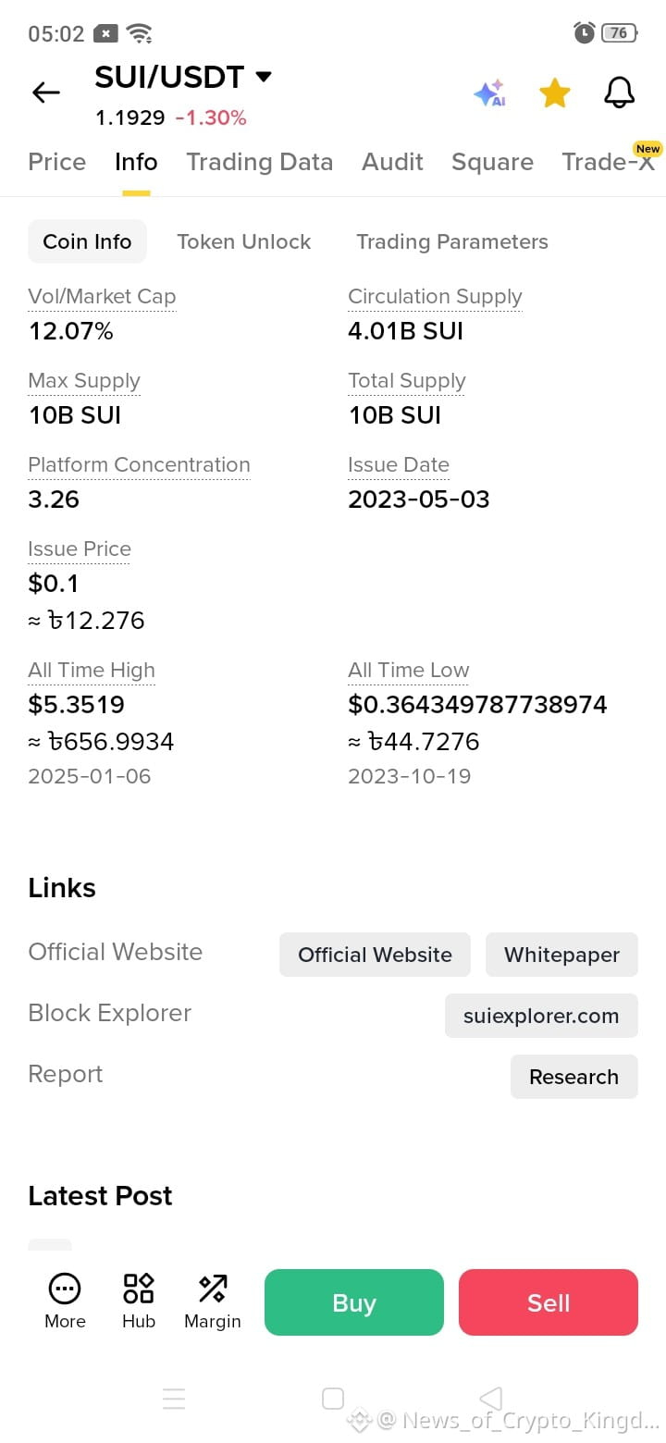Open the suiexplorer.com block explorer link
The image size is (666, 1443).
541,1016
